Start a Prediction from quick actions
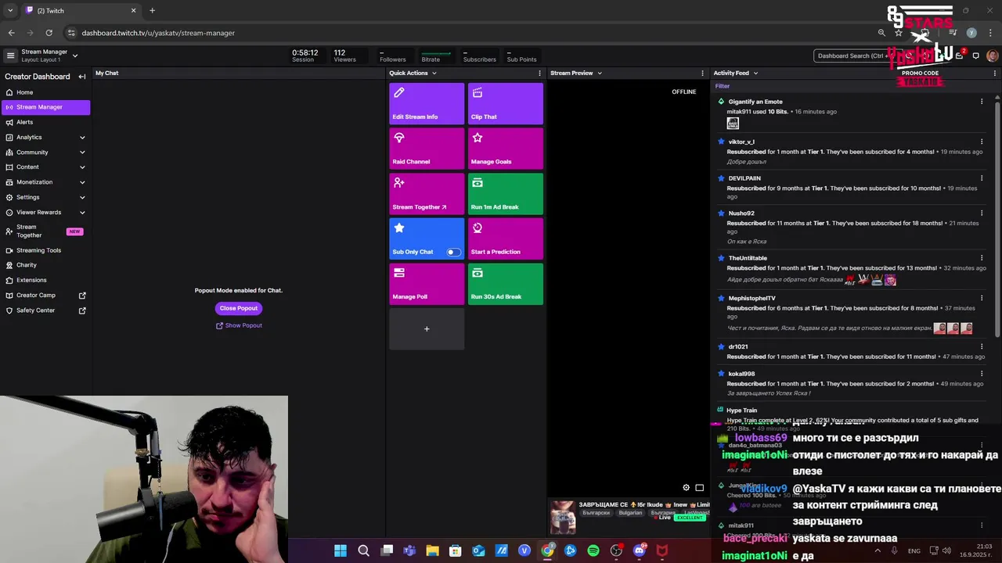The height and width of the screenshot is (563, 1002). (x=506, y=239)
